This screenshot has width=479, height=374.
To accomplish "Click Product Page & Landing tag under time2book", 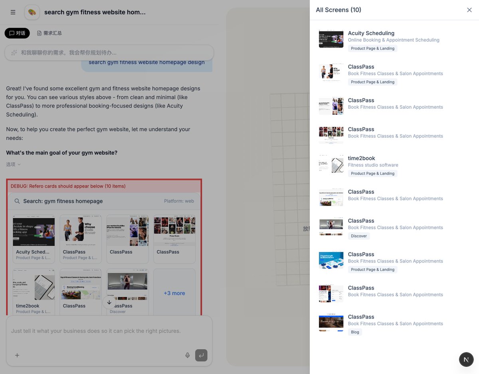I will pyautogui.click(x=372, y=173).
